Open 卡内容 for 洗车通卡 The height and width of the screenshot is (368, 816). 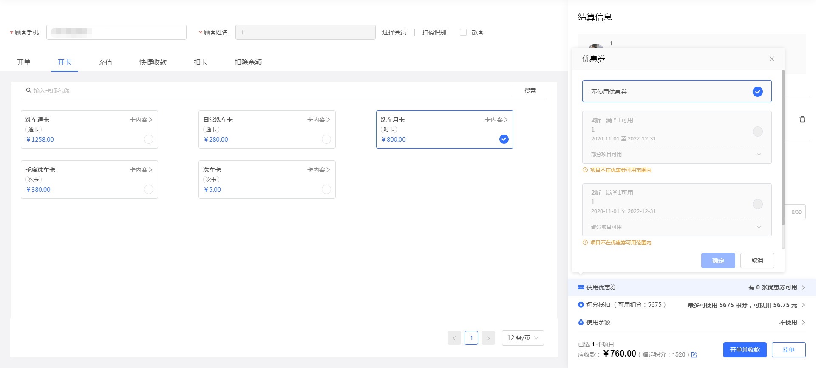click(x=141, y=120)
